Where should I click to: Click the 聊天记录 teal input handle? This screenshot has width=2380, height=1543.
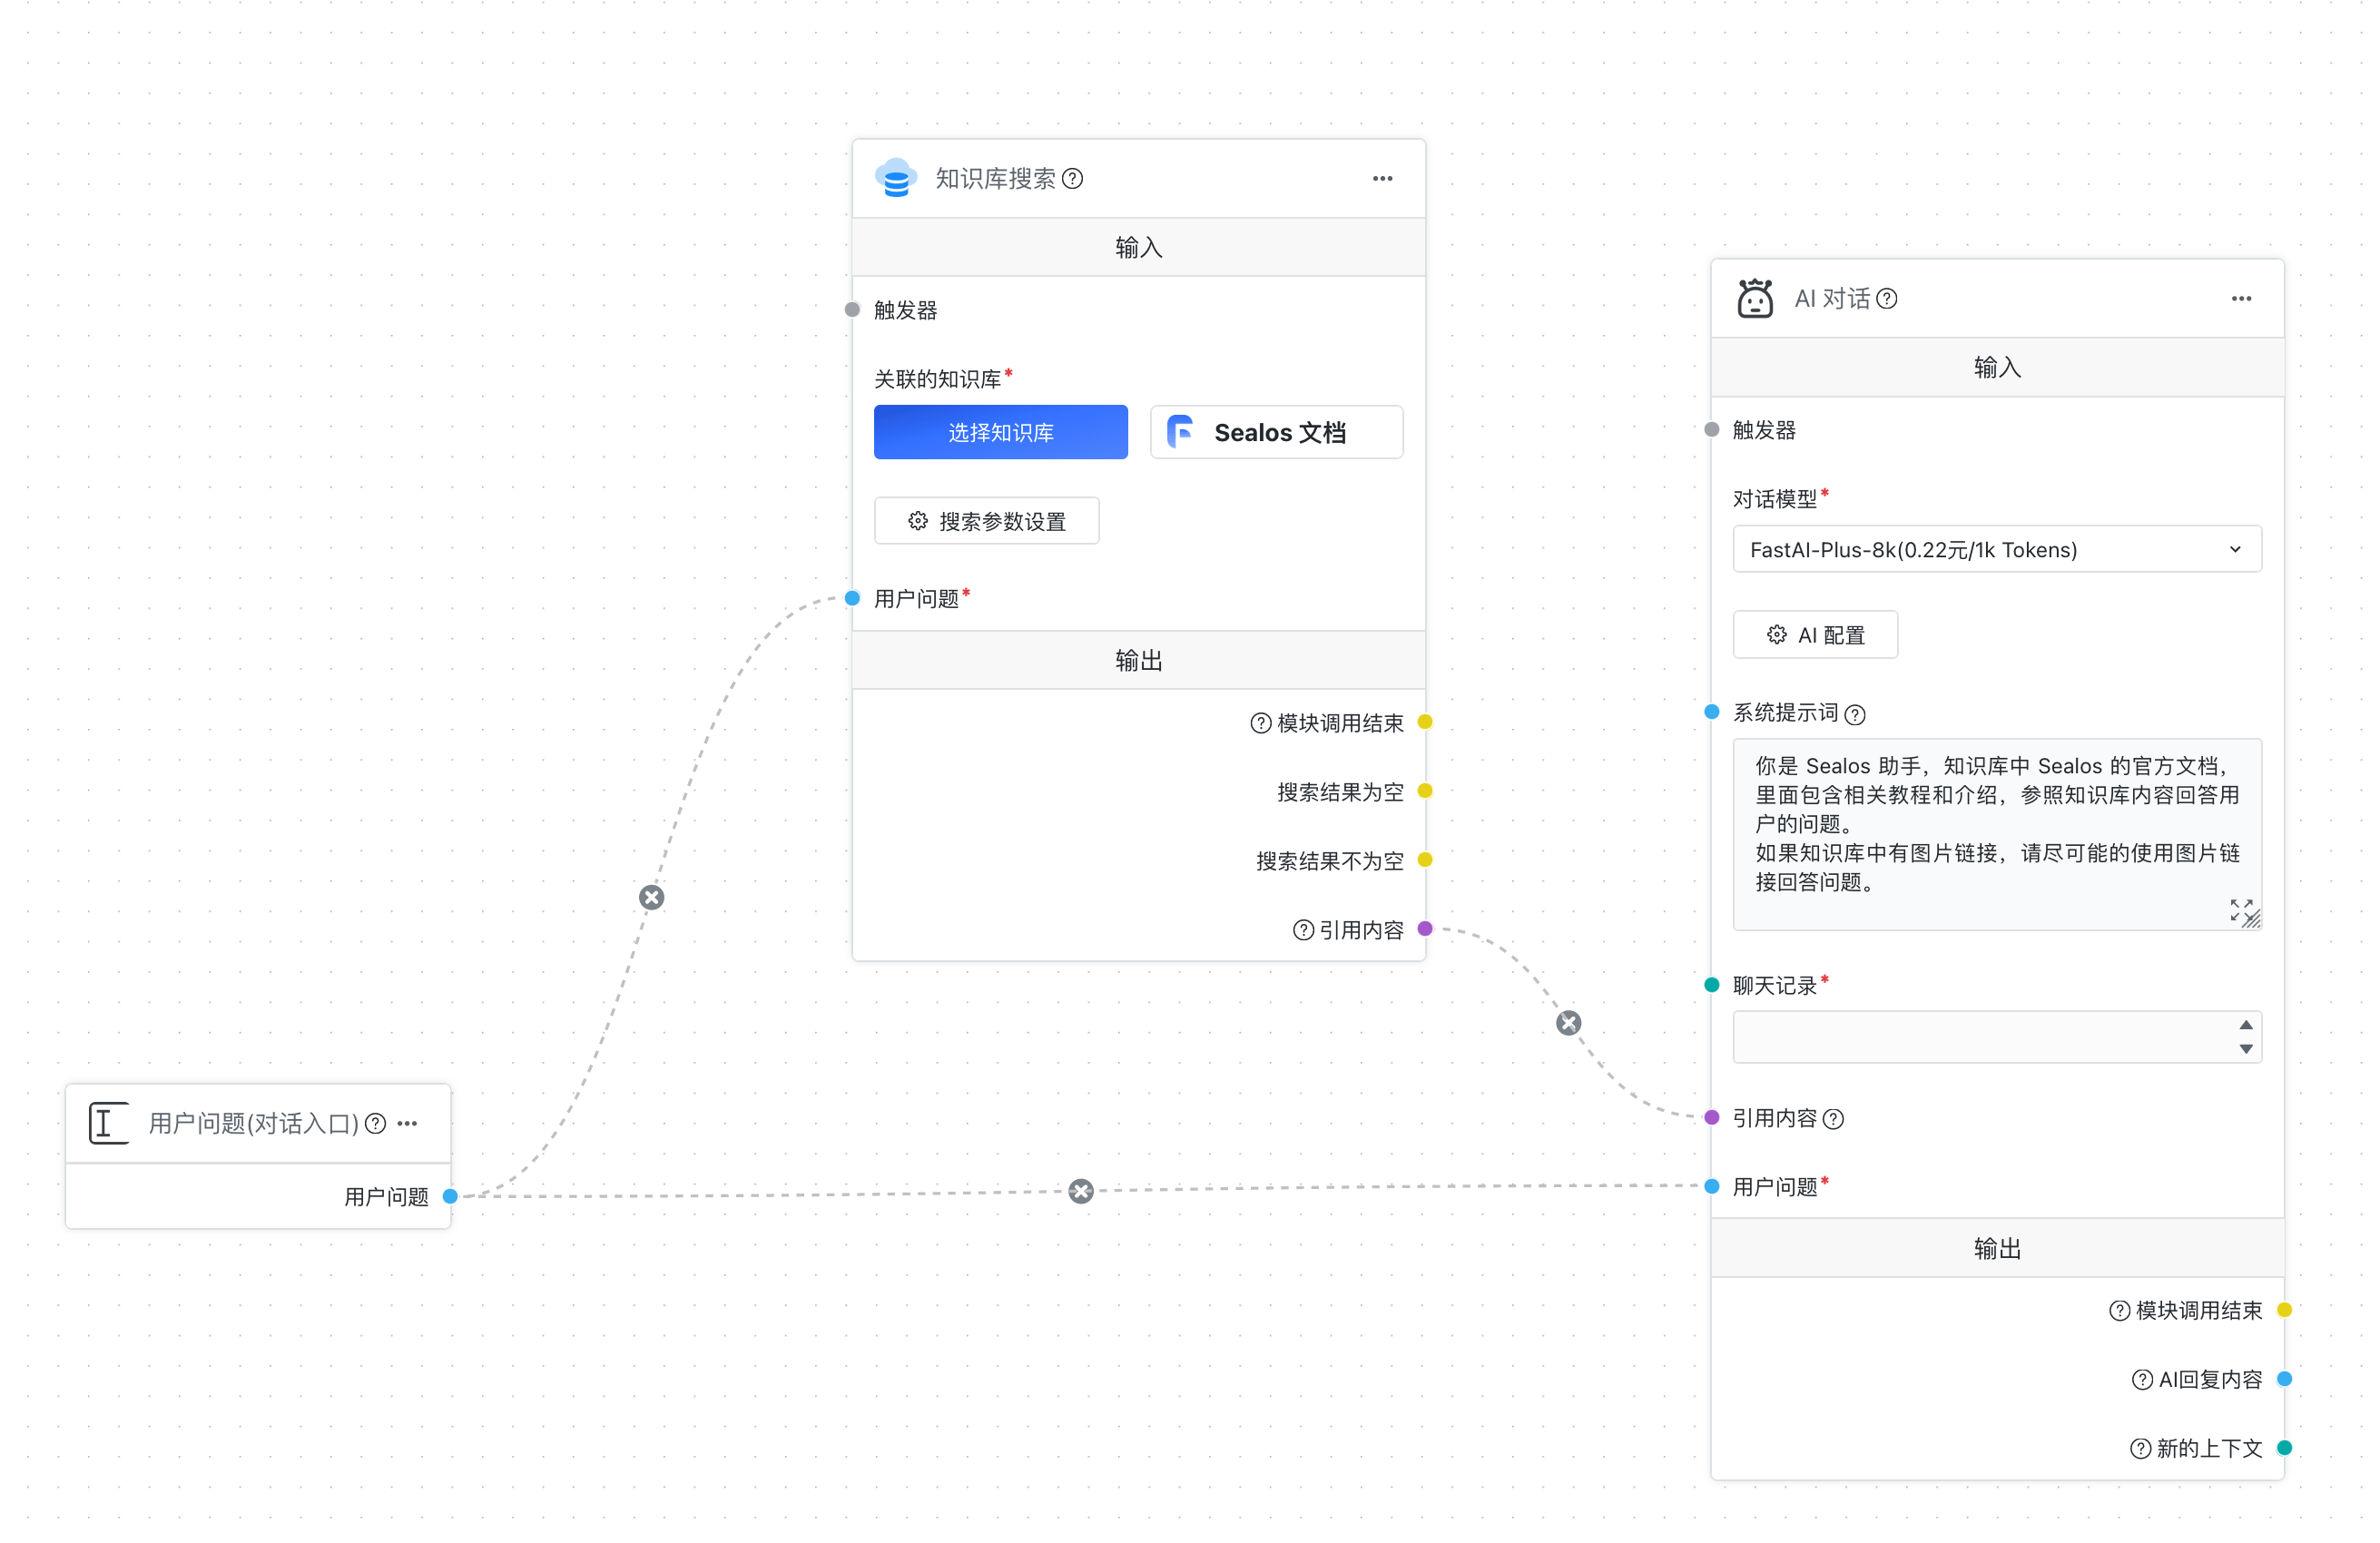tap(1711, 985)
